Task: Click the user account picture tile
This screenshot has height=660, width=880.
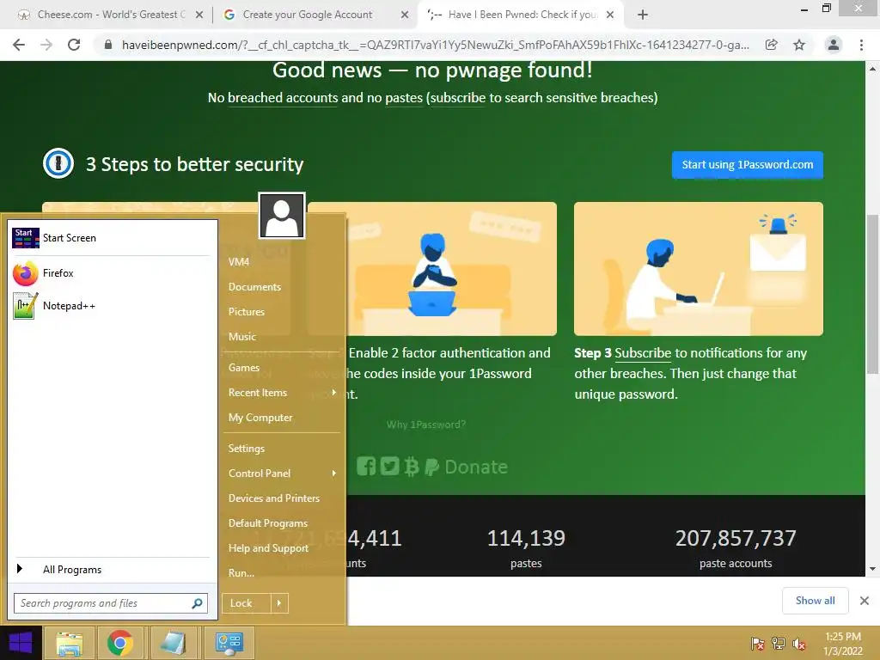Action: [282, 216]
